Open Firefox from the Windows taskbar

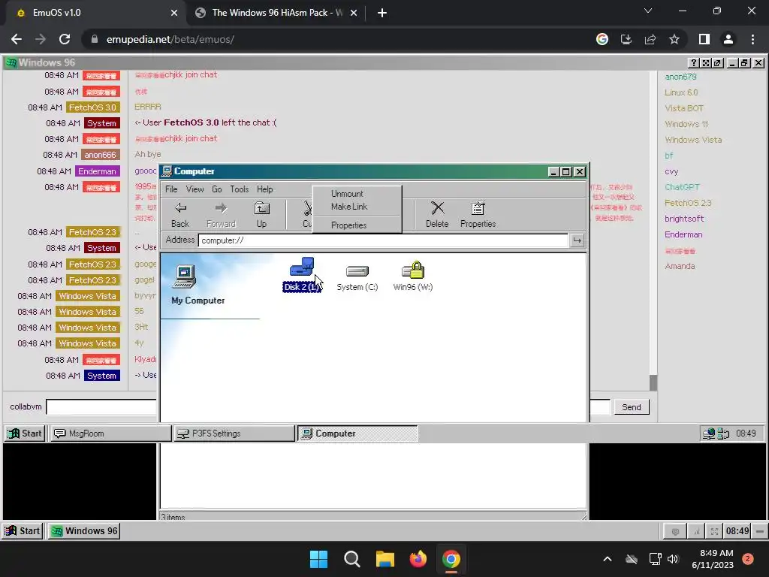pyautogui.click(x=418, y=559)
